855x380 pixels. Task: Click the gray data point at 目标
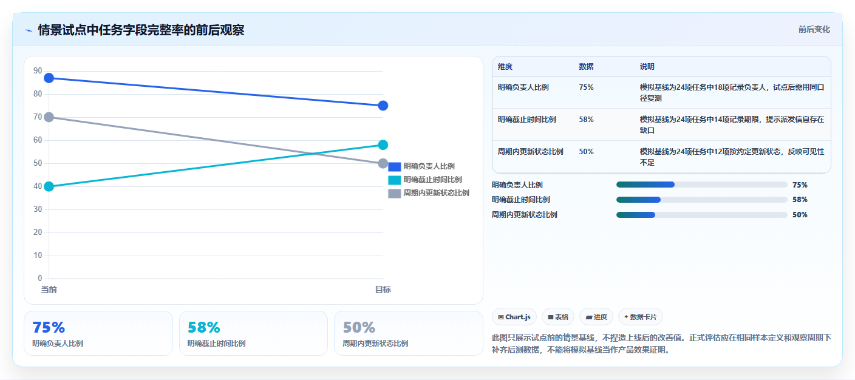click(383, 163)
